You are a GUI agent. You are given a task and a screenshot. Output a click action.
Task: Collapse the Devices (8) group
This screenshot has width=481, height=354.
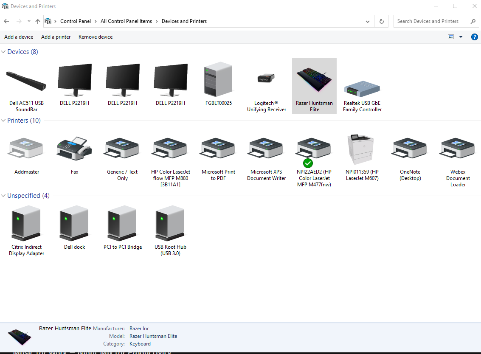point(3,51)
